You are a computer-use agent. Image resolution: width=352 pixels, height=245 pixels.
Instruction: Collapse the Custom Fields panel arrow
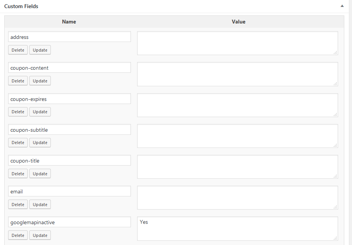(x=342, y=6)
